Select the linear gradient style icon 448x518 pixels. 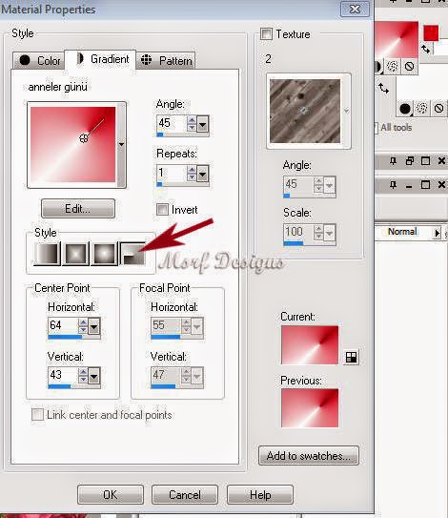(x=48, y=254)
